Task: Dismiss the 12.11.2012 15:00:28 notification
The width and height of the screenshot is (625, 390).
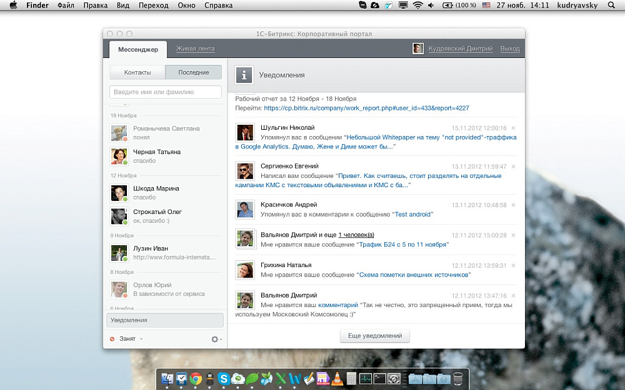Action: point(513,235)
